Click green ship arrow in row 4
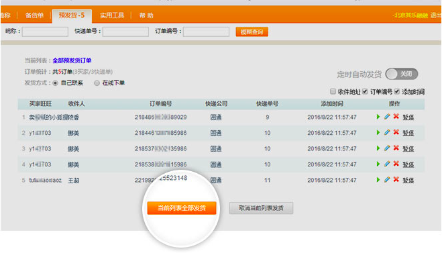Viewport: 442px width, 253px height. [378, 164]
